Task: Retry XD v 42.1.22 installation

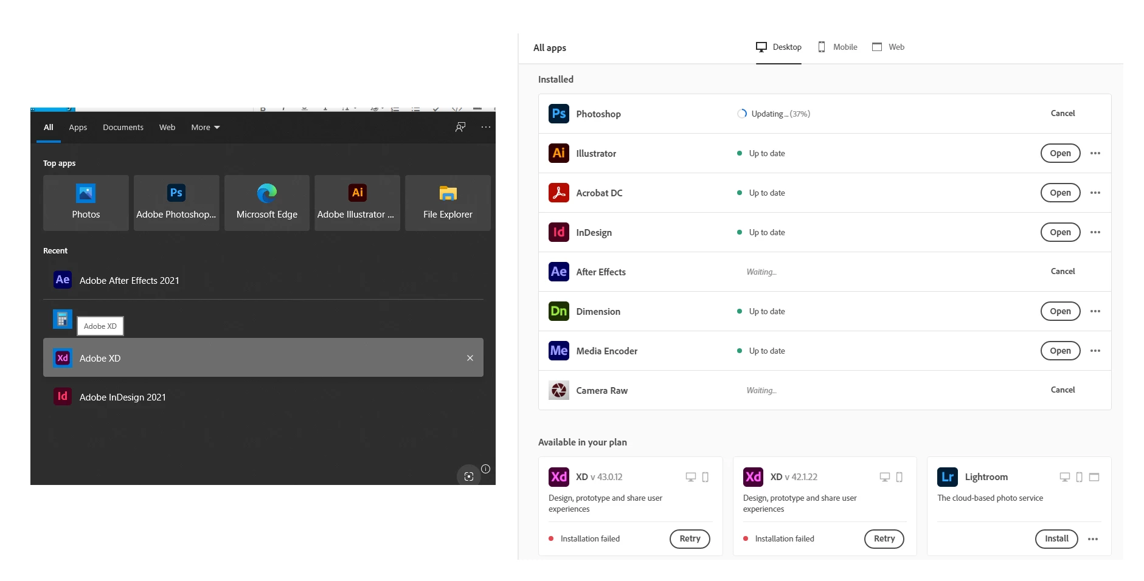Action: point(884,538)
